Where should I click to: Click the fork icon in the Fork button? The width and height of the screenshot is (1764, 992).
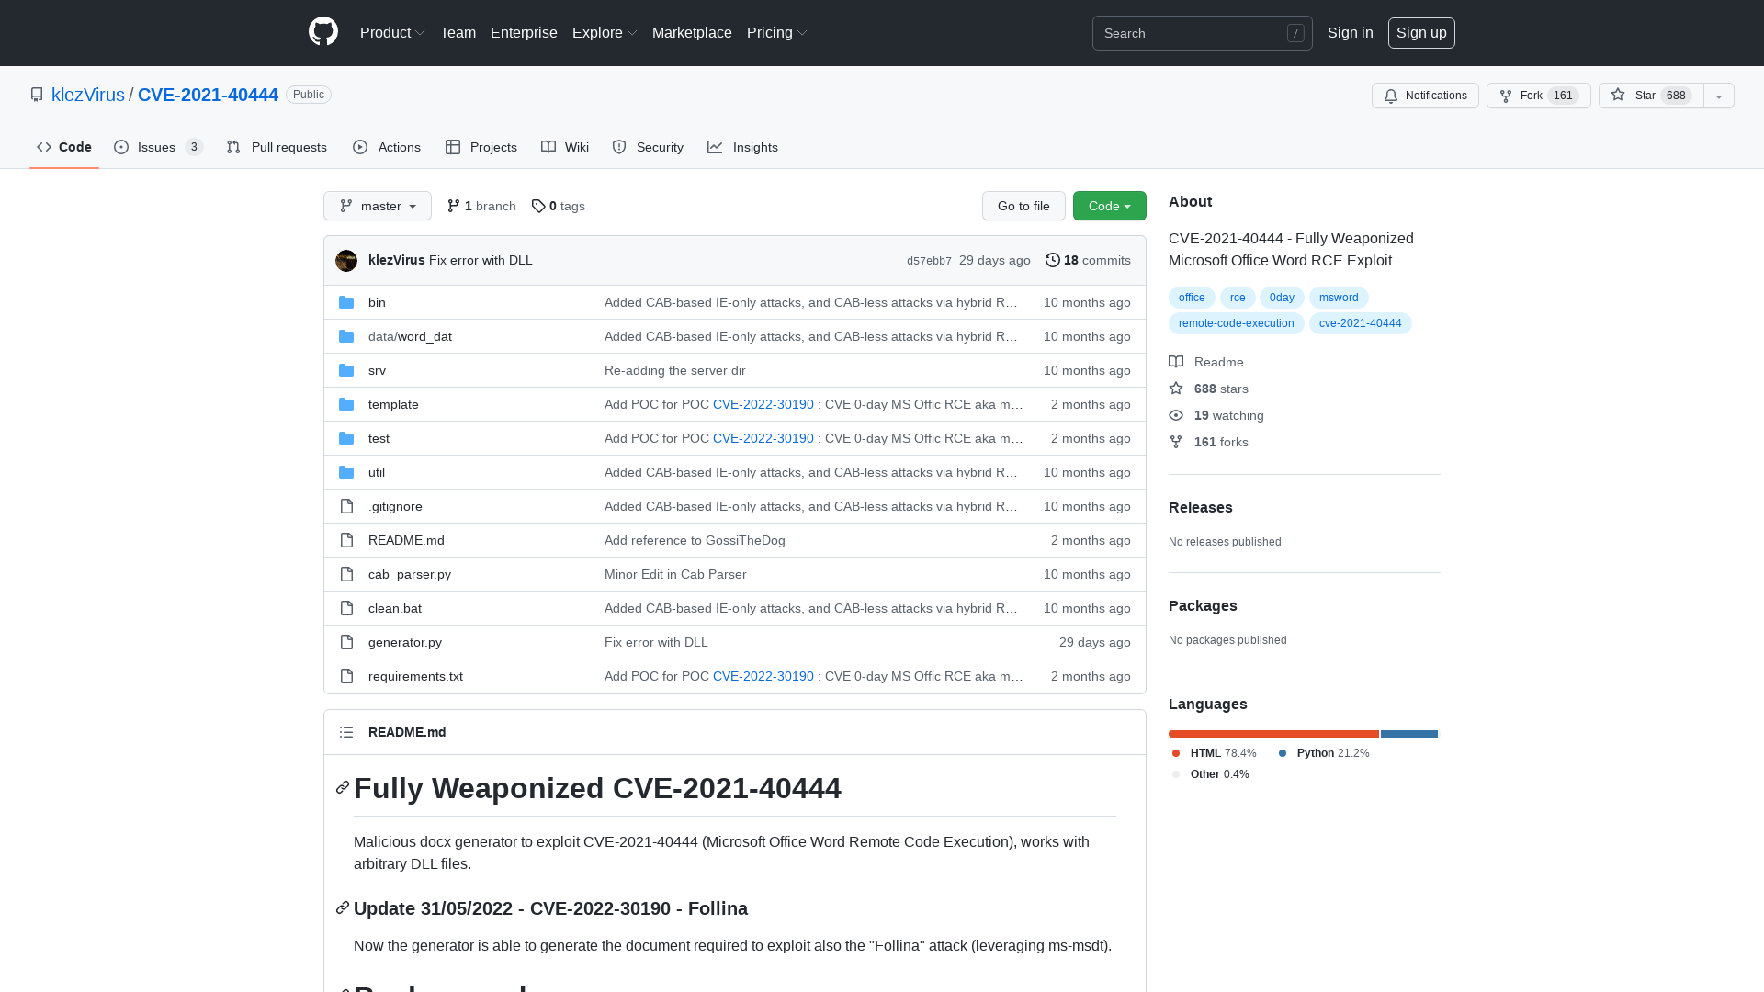coord(1506,96)
